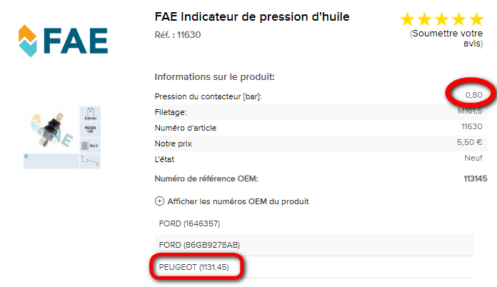The image size is (497, 287).
Task: Click the OEM reference number 113145
Action: [475, 178]
